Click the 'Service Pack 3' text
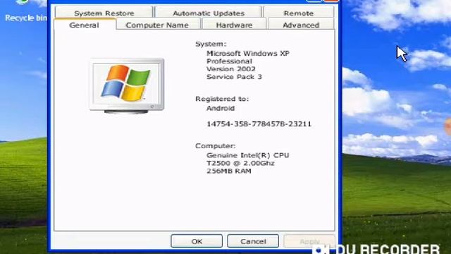The image size is (451, 254). (234, 77)
